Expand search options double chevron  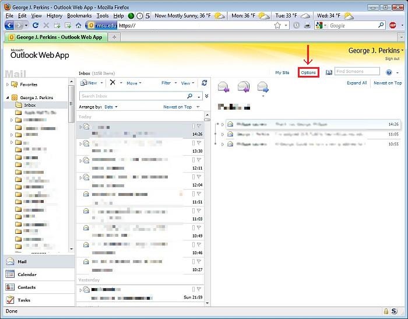[206, 96]
